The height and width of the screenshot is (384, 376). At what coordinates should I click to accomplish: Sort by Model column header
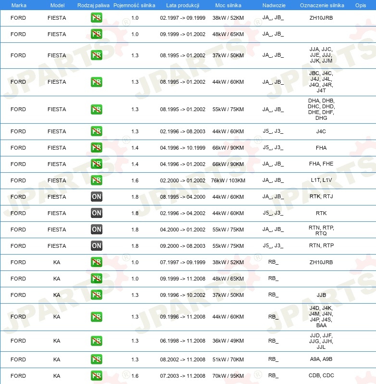(x=58, y=5)
